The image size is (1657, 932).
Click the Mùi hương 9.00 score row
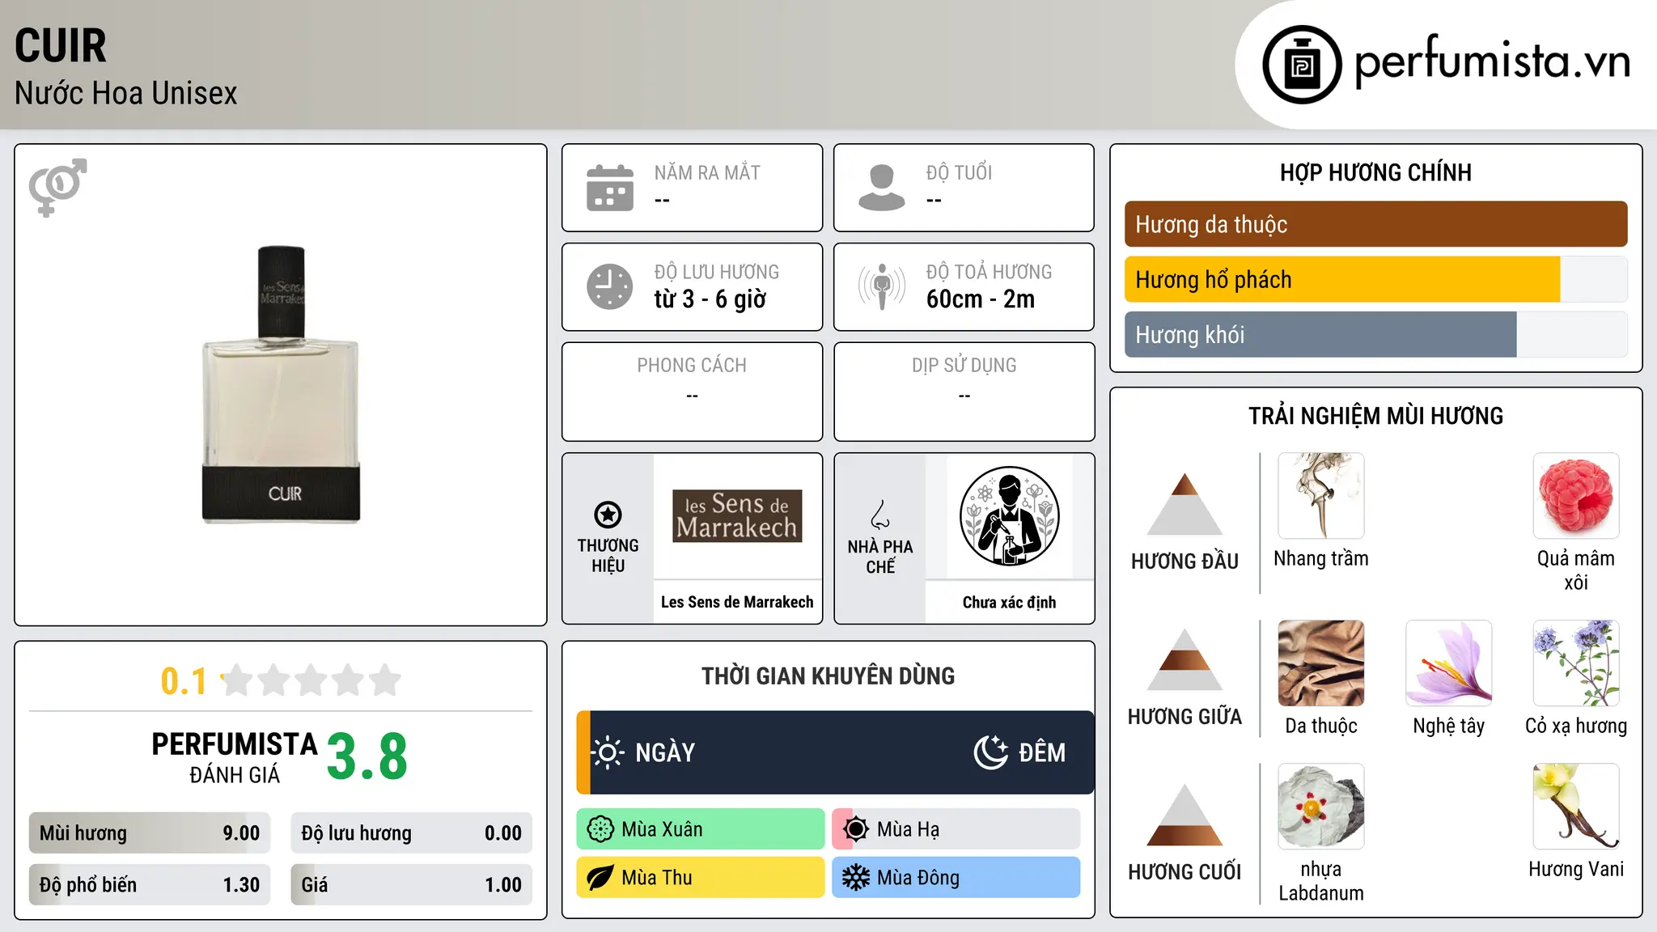point(150,833)
